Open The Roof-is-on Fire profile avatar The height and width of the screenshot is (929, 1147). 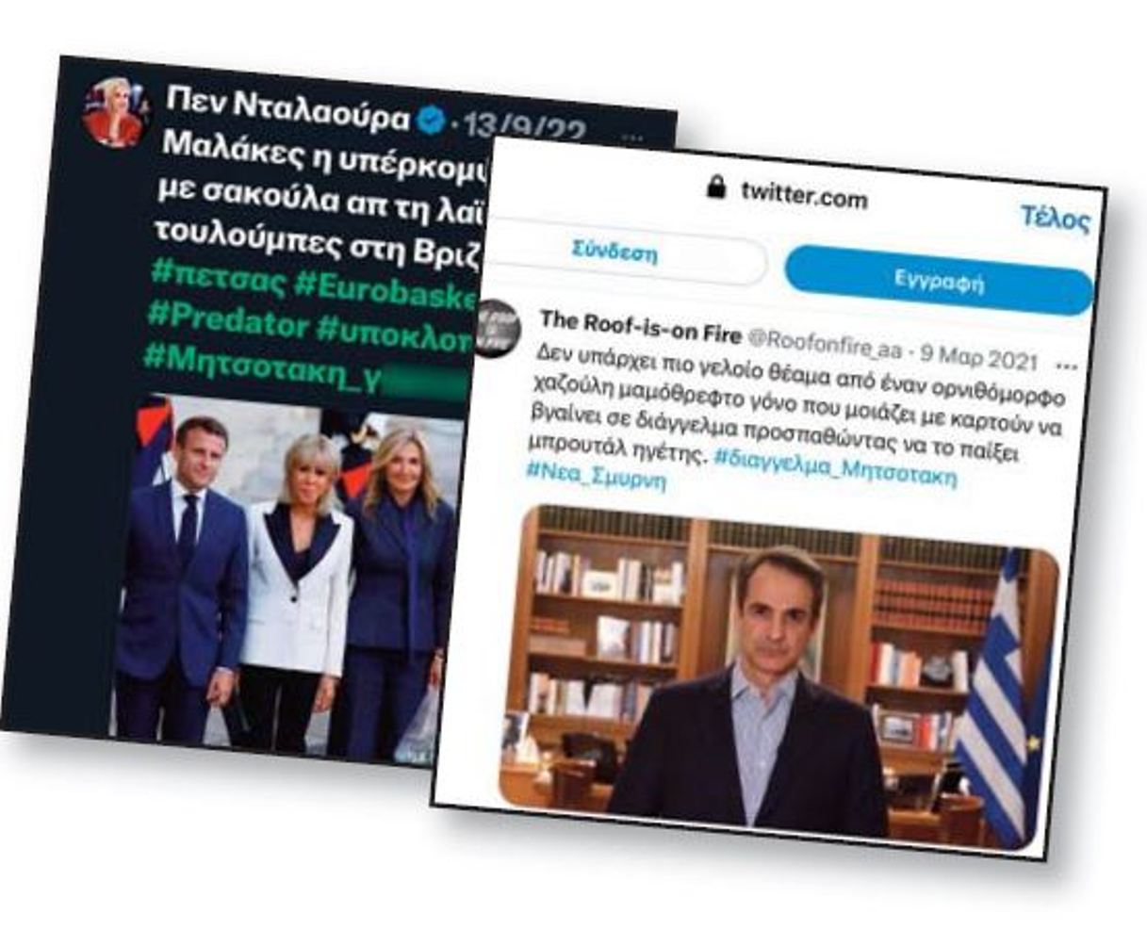(x=499, y=327)
